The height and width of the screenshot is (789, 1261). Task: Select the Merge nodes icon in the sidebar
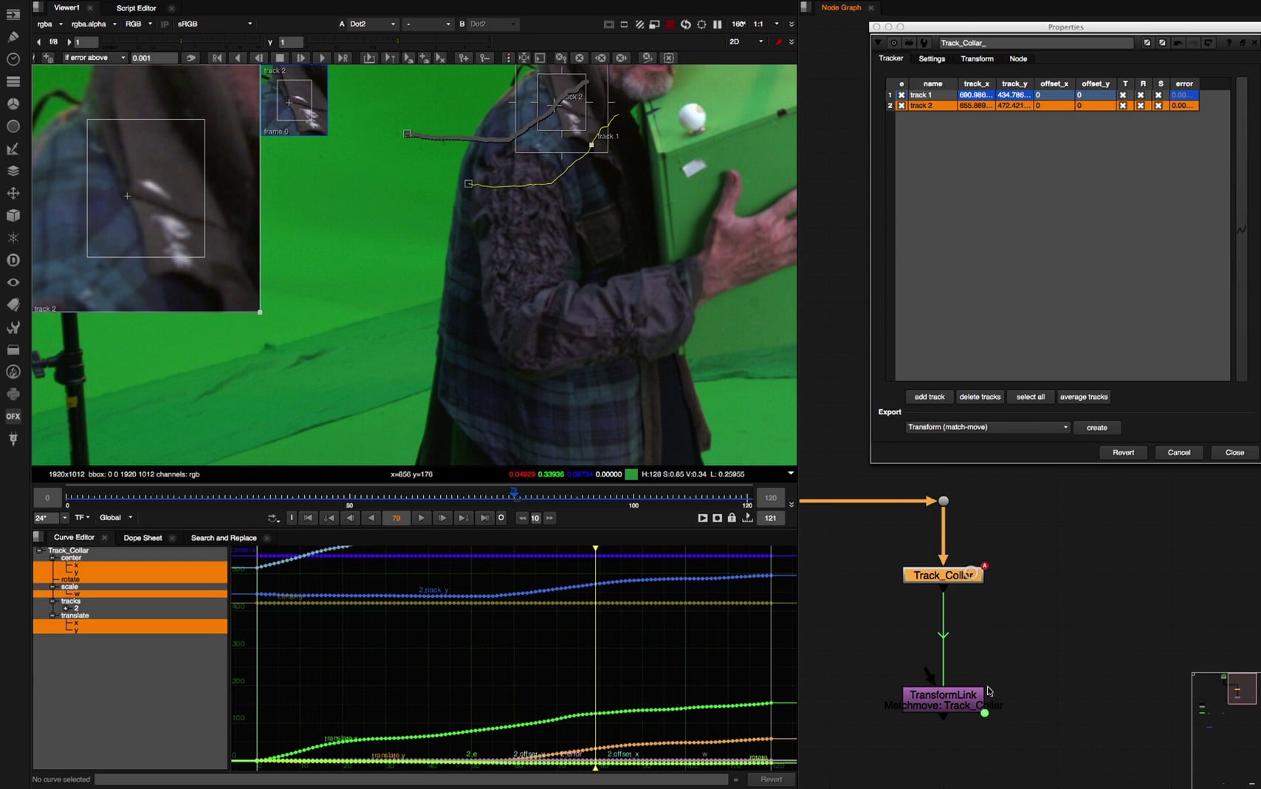click(x=13, y=171)
